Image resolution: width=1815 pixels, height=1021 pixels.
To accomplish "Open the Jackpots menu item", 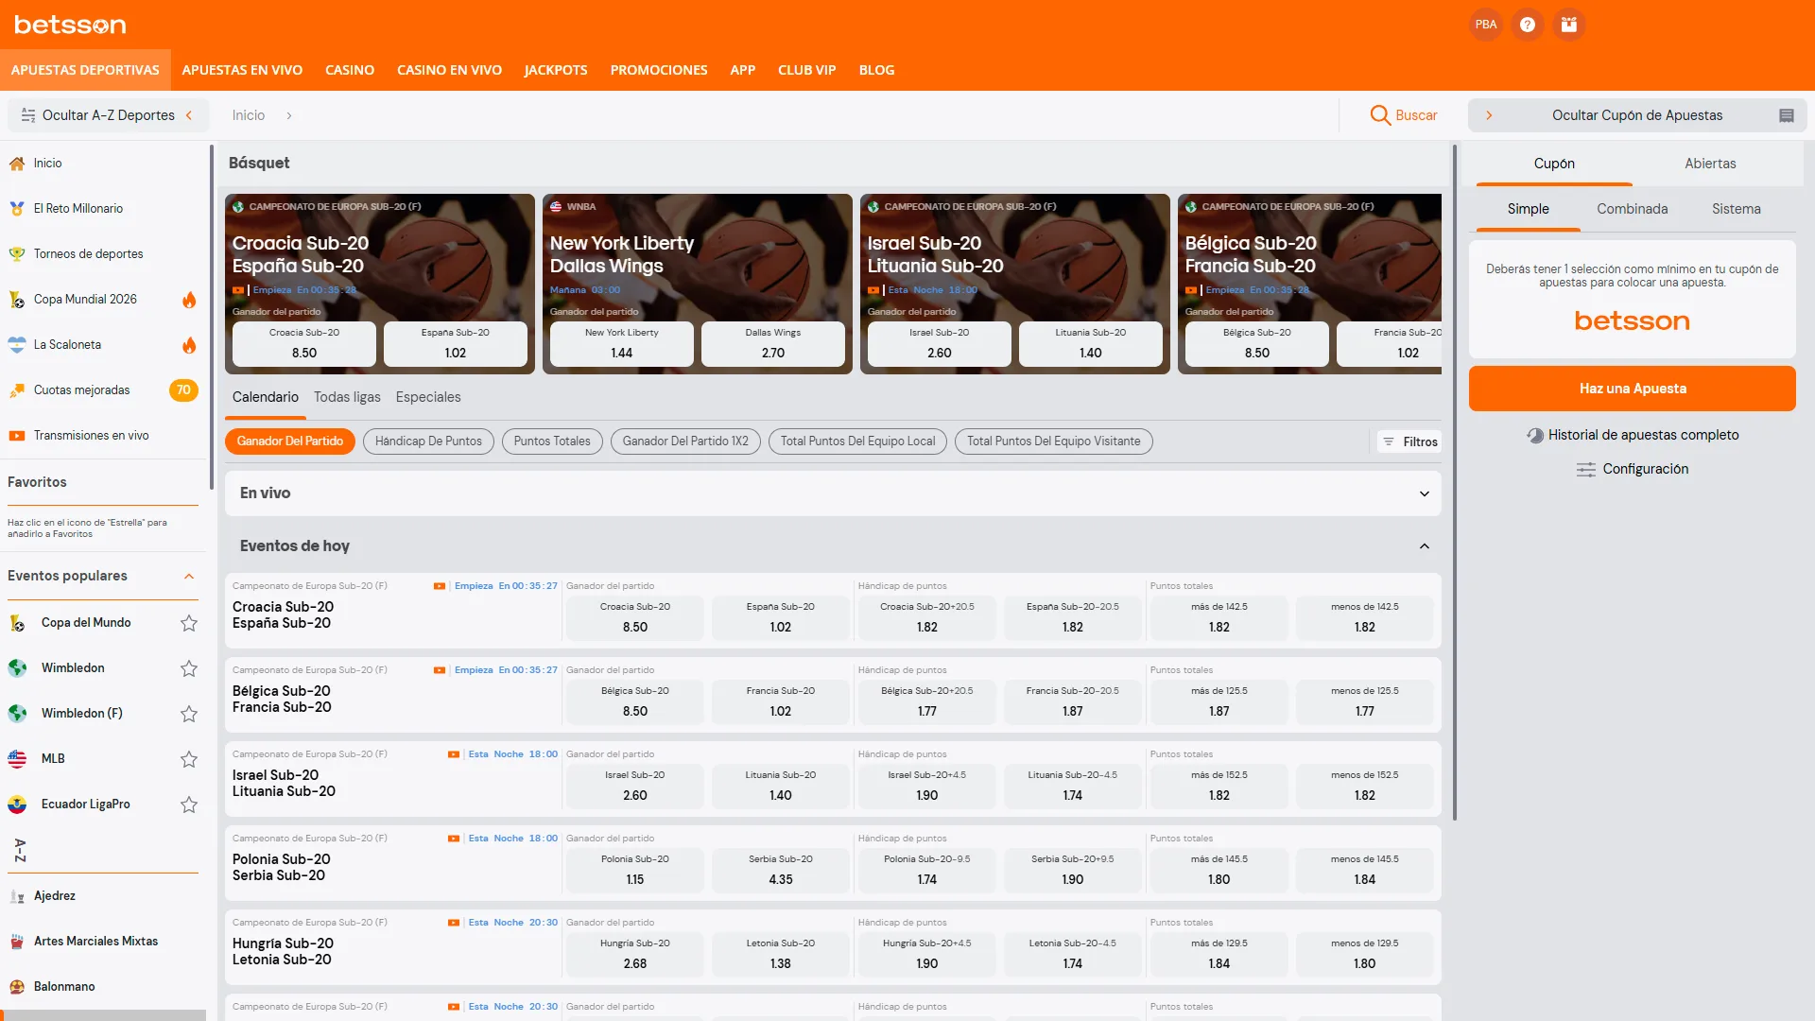I will 556,70.
